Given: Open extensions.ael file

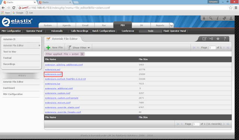Looking at the screenshot, I should pos(53,69).
